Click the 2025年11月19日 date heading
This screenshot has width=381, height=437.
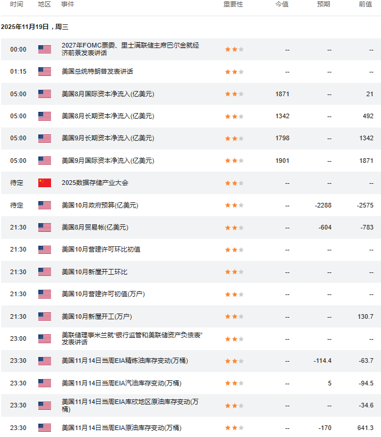35,27
